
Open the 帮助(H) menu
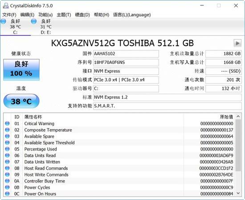[102, 15]
